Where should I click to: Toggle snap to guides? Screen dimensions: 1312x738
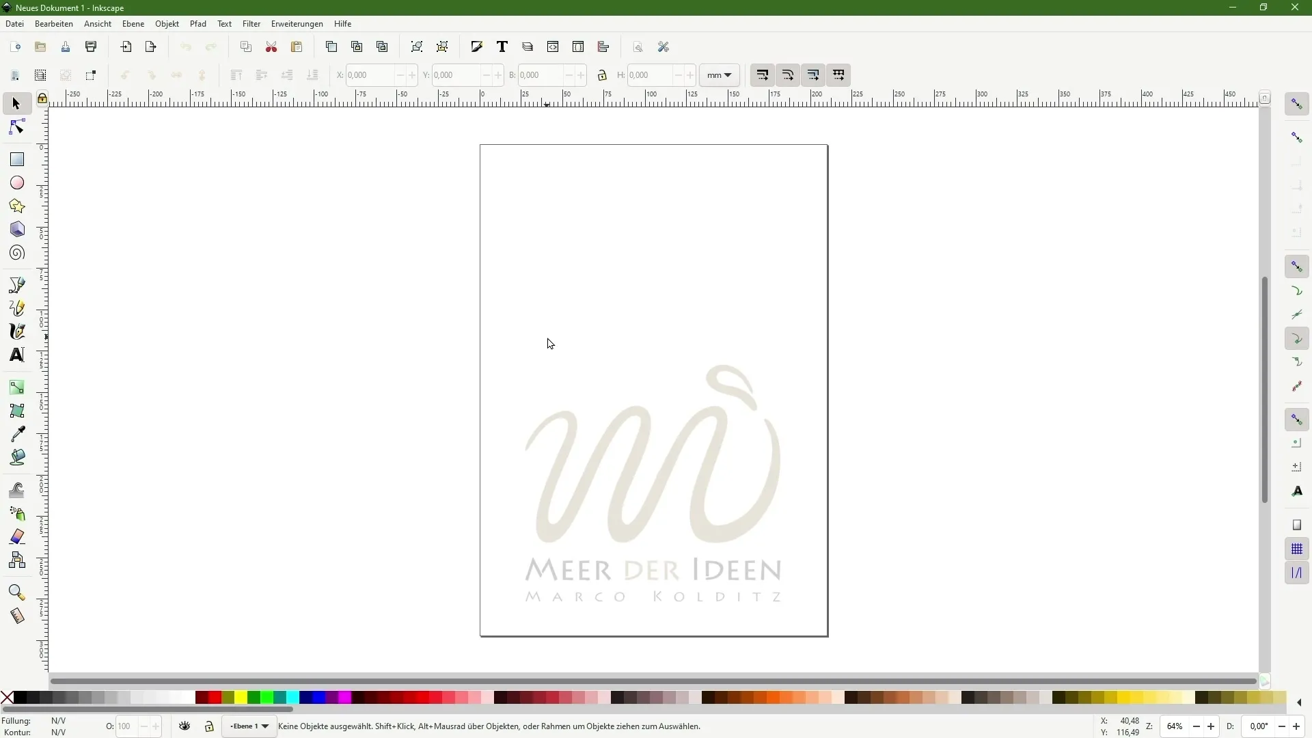1297,573
